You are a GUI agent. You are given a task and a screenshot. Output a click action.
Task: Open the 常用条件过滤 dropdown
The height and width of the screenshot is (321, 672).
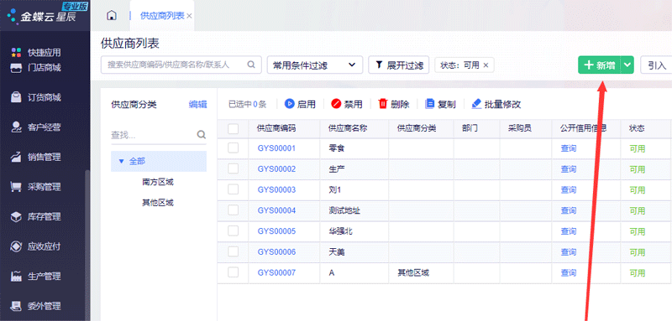click(x=315, y=65)
